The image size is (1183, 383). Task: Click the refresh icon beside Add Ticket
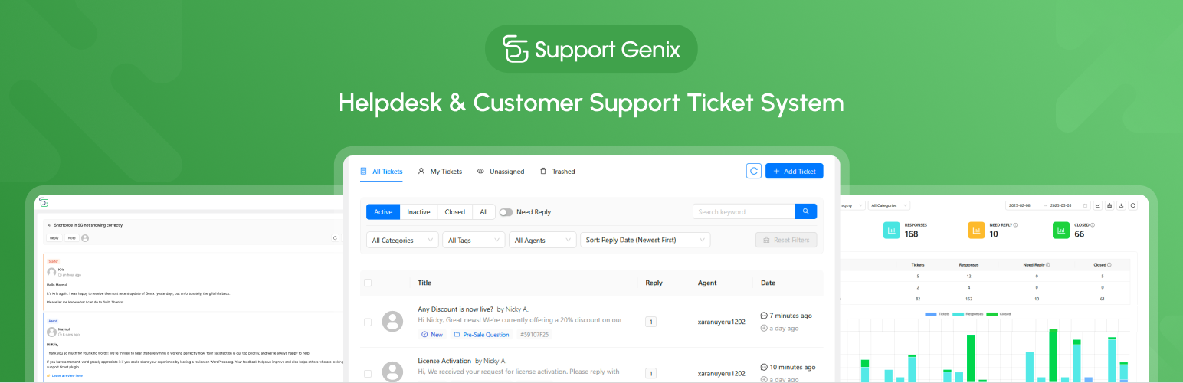point(753,171)
